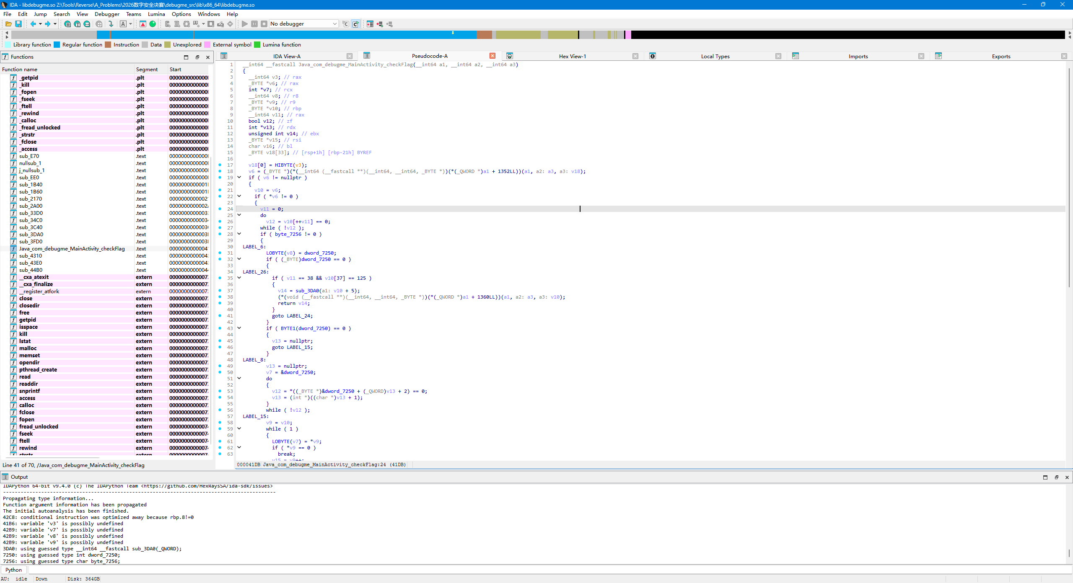1073x583 pixels.
Task: Toggle breakpoint dot on line 37
Action: [220, 290]
